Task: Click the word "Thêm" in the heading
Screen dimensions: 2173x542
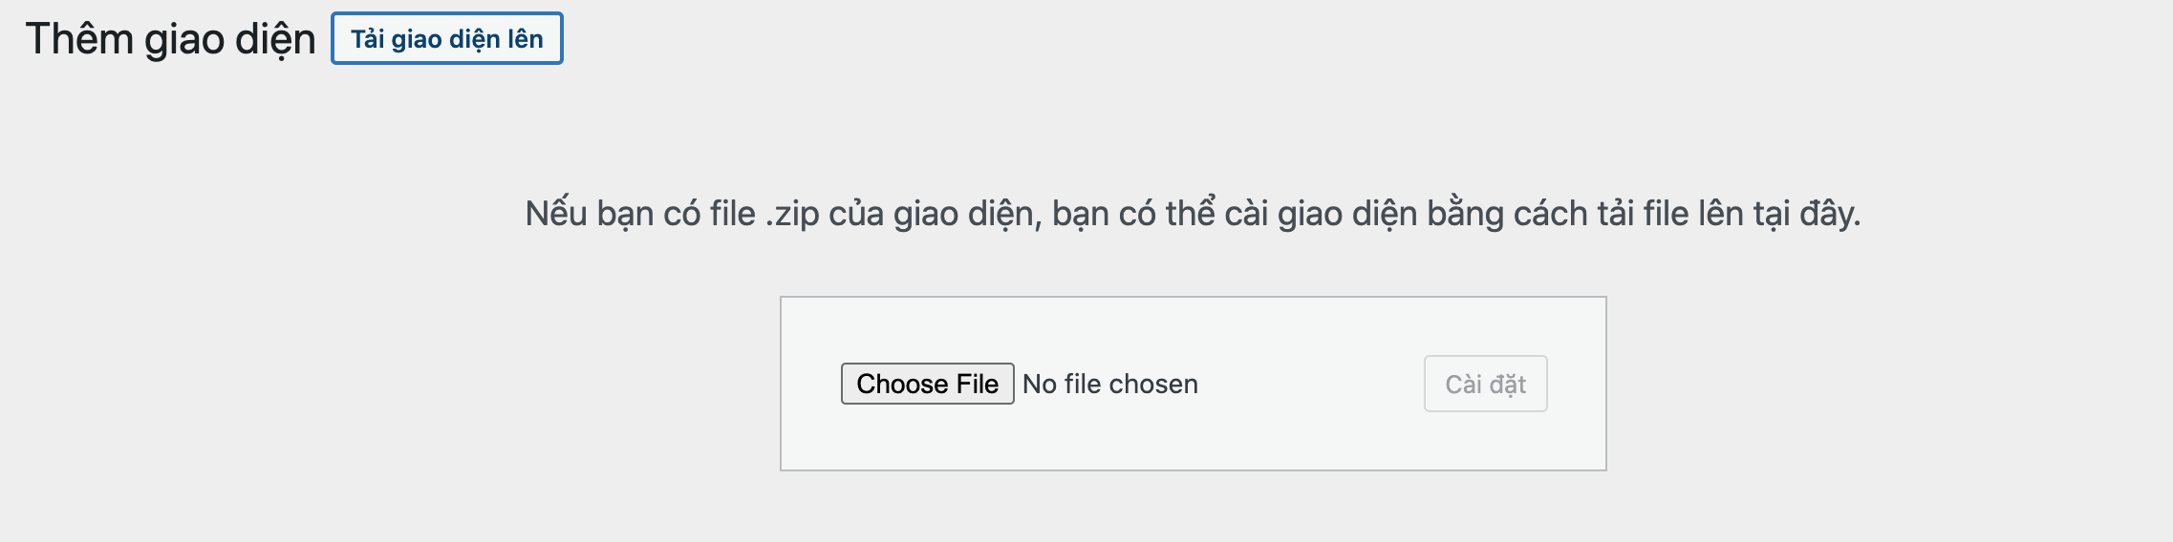Action: (x=79, y=39)
